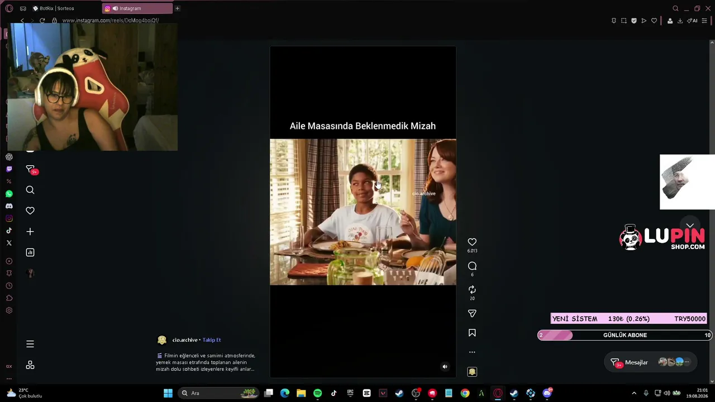
Task: Open the player icon in the Opera sidebar
Action: (9, 261)
